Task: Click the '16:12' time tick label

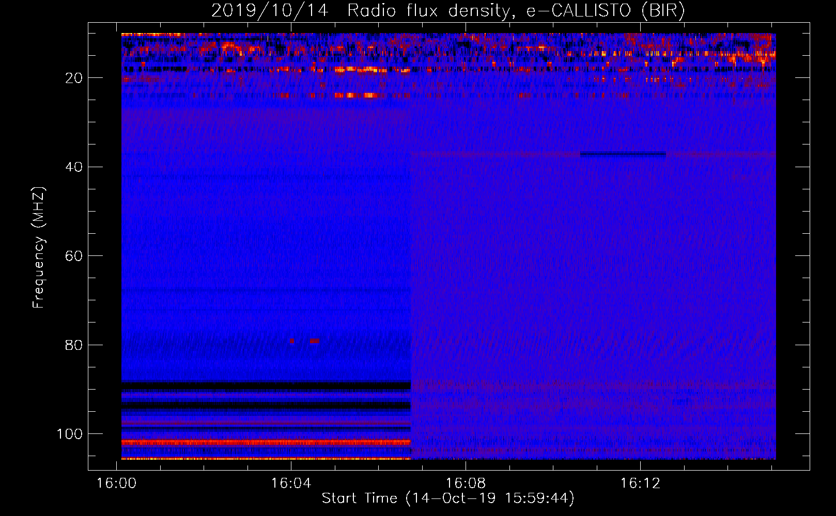Action: pyautogui.click(x=640, y=483)
